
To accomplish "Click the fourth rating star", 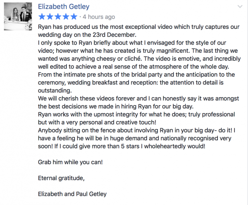I will (65, 17).
